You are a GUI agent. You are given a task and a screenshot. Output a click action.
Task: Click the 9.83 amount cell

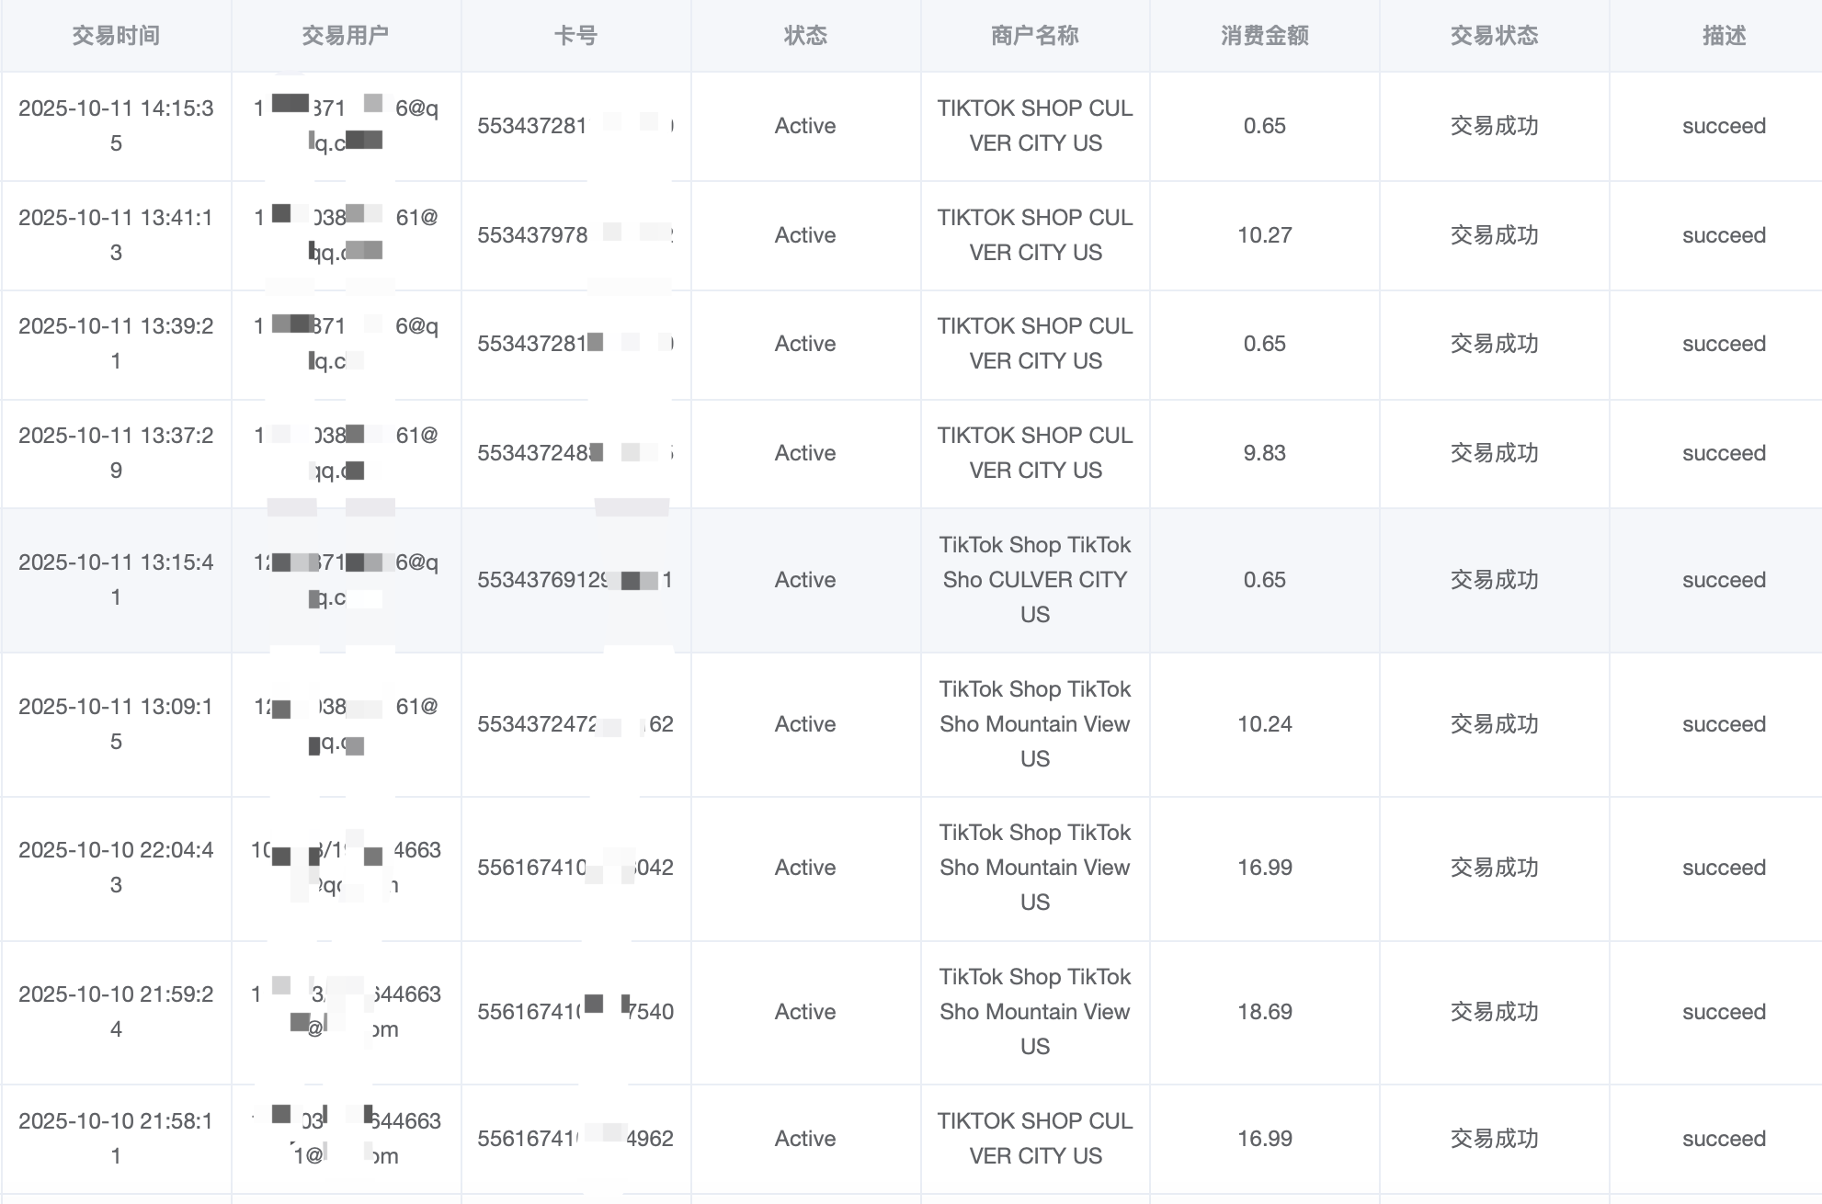[x=1265, y=453]
